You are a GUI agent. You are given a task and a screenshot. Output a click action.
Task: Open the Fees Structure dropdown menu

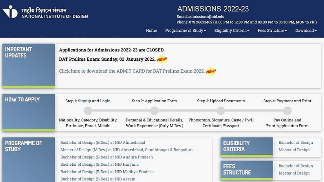(x=272, y=31)
